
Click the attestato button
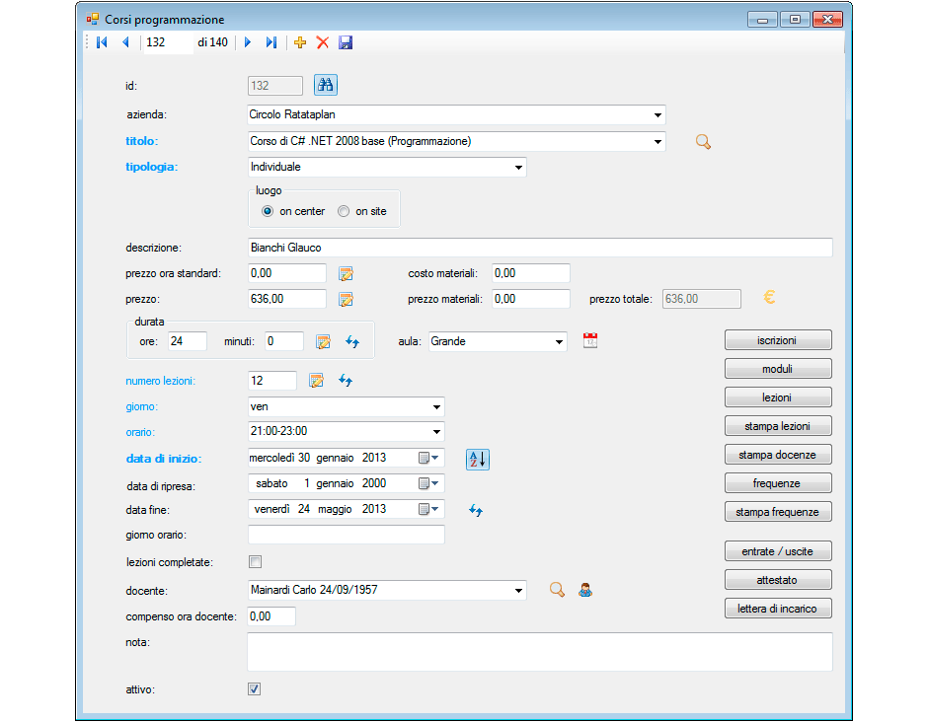point(778,580)
